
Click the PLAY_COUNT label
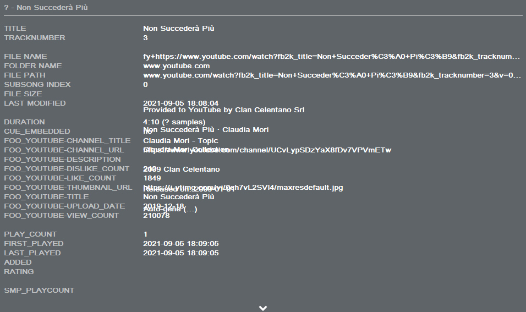click(x=30, y=234)
